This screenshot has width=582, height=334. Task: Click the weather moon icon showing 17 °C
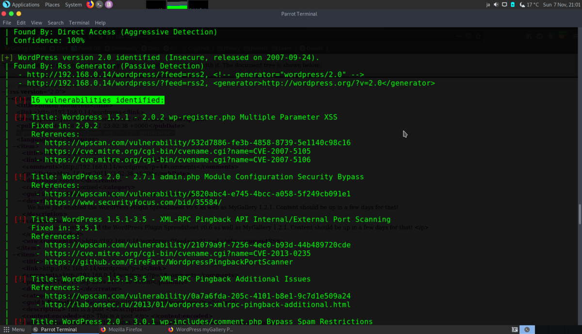(x=522, y=4)
